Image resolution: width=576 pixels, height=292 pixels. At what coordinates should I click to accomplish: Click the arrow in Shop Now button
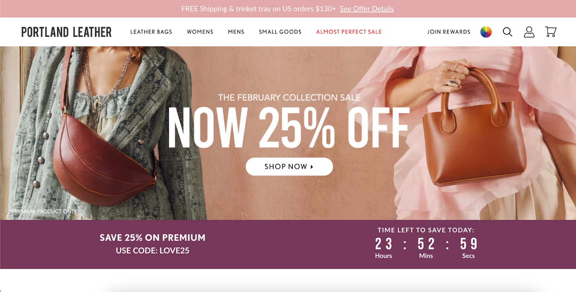(x=312, y=167)
